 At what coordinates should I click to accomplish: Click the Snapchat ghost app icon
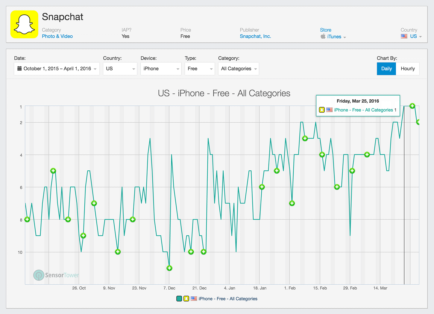click(x=24, y=24)
